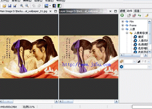The height and width of the screenshot is (109, 152).
Task: Click the new action icon with sparkle
Action: pos(129,16)
